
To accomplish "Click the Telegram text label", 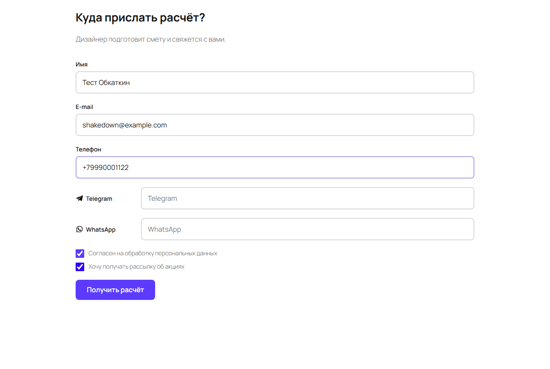I will (99, 199).
